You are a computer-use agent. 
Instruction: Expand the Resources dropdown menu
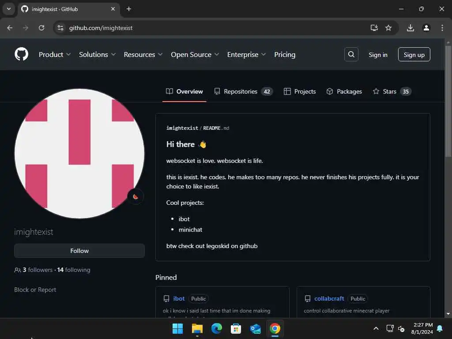143,54
